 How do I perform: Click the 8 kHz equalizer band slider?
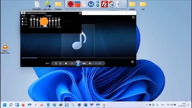pyautogui.click(x=56, y=22)
